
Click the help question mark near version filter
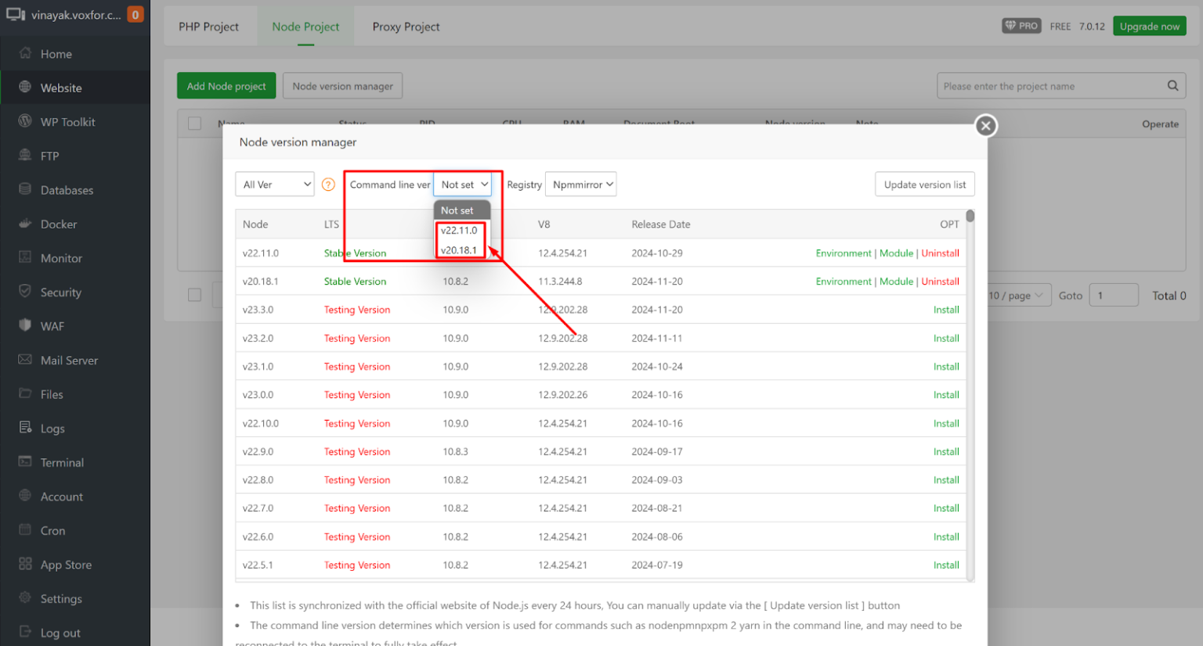tap(328, 184)
